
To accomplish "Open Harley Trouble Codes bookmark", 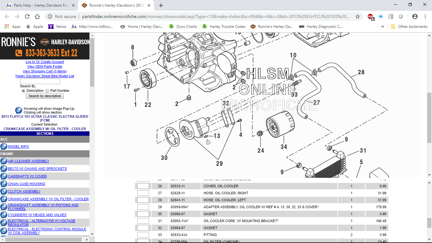I will tap(224, 27).
